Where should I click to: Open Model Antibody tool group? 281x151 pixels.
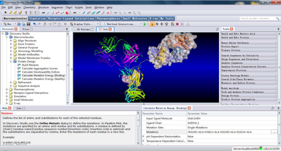pos(249,88)
